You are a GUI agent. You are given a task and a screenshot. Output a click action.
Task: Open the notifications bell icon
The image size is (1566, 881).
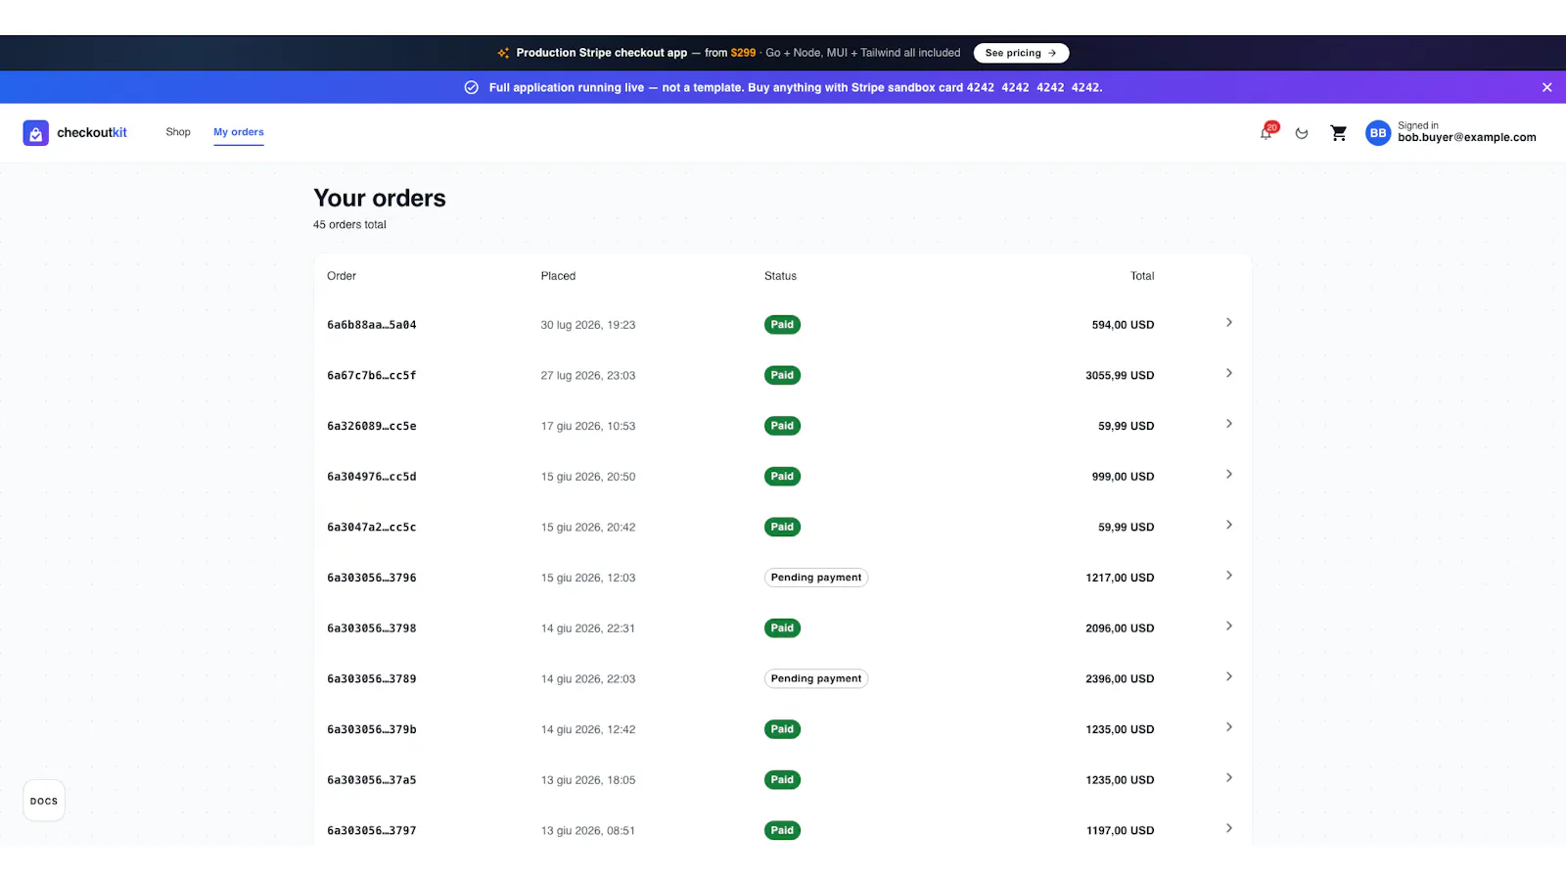tap(1267, 133)
